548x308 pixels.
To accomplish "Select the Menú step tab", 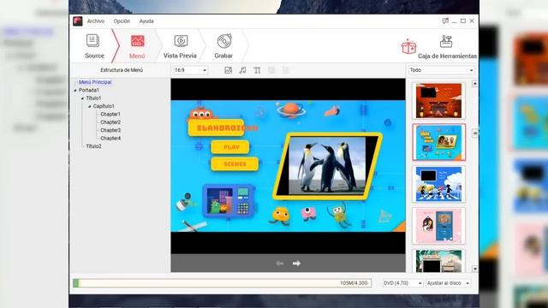I will click(x=137, y=47).
